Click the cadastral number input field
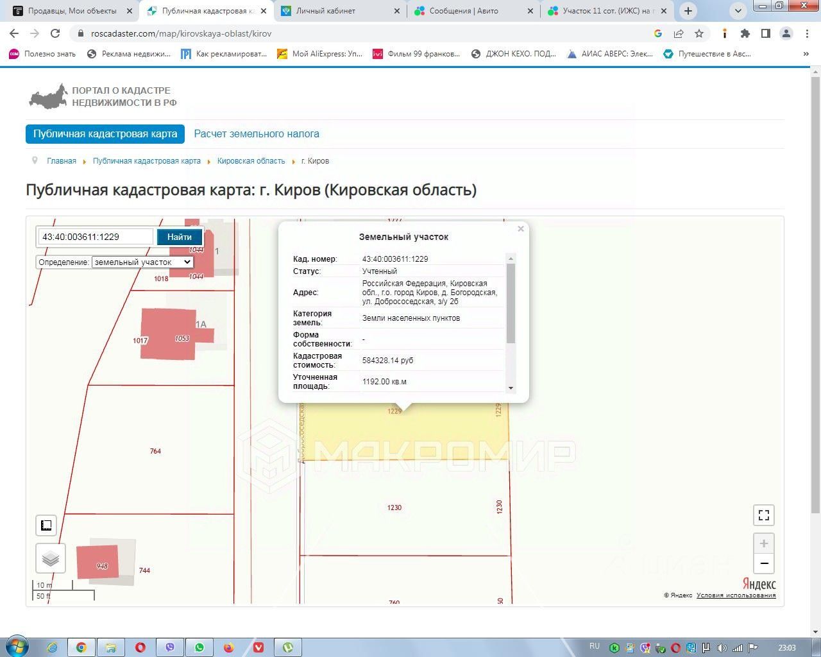 (x=95, y=237)
